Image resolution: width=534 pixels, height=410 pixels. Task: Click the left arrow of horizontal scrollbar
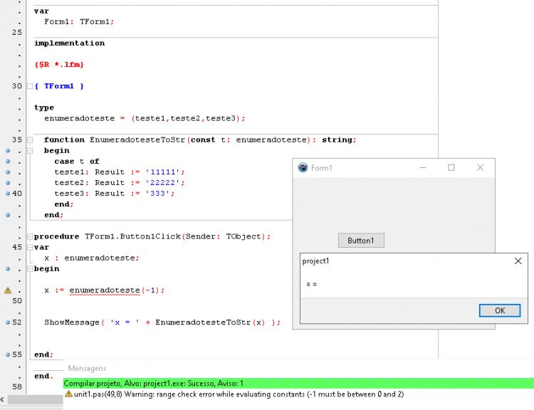point(3,399)
